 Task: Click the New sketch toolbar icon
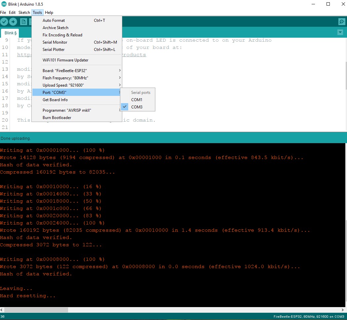[23, 21]
